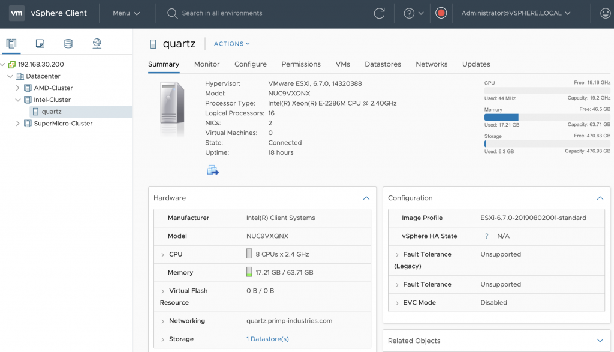Click the host icon beside quartz title

click(x=153, y=44)
